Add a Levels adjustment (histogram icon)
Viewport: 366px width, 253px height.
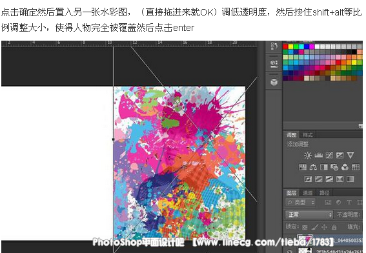click(x=318, y=156)
